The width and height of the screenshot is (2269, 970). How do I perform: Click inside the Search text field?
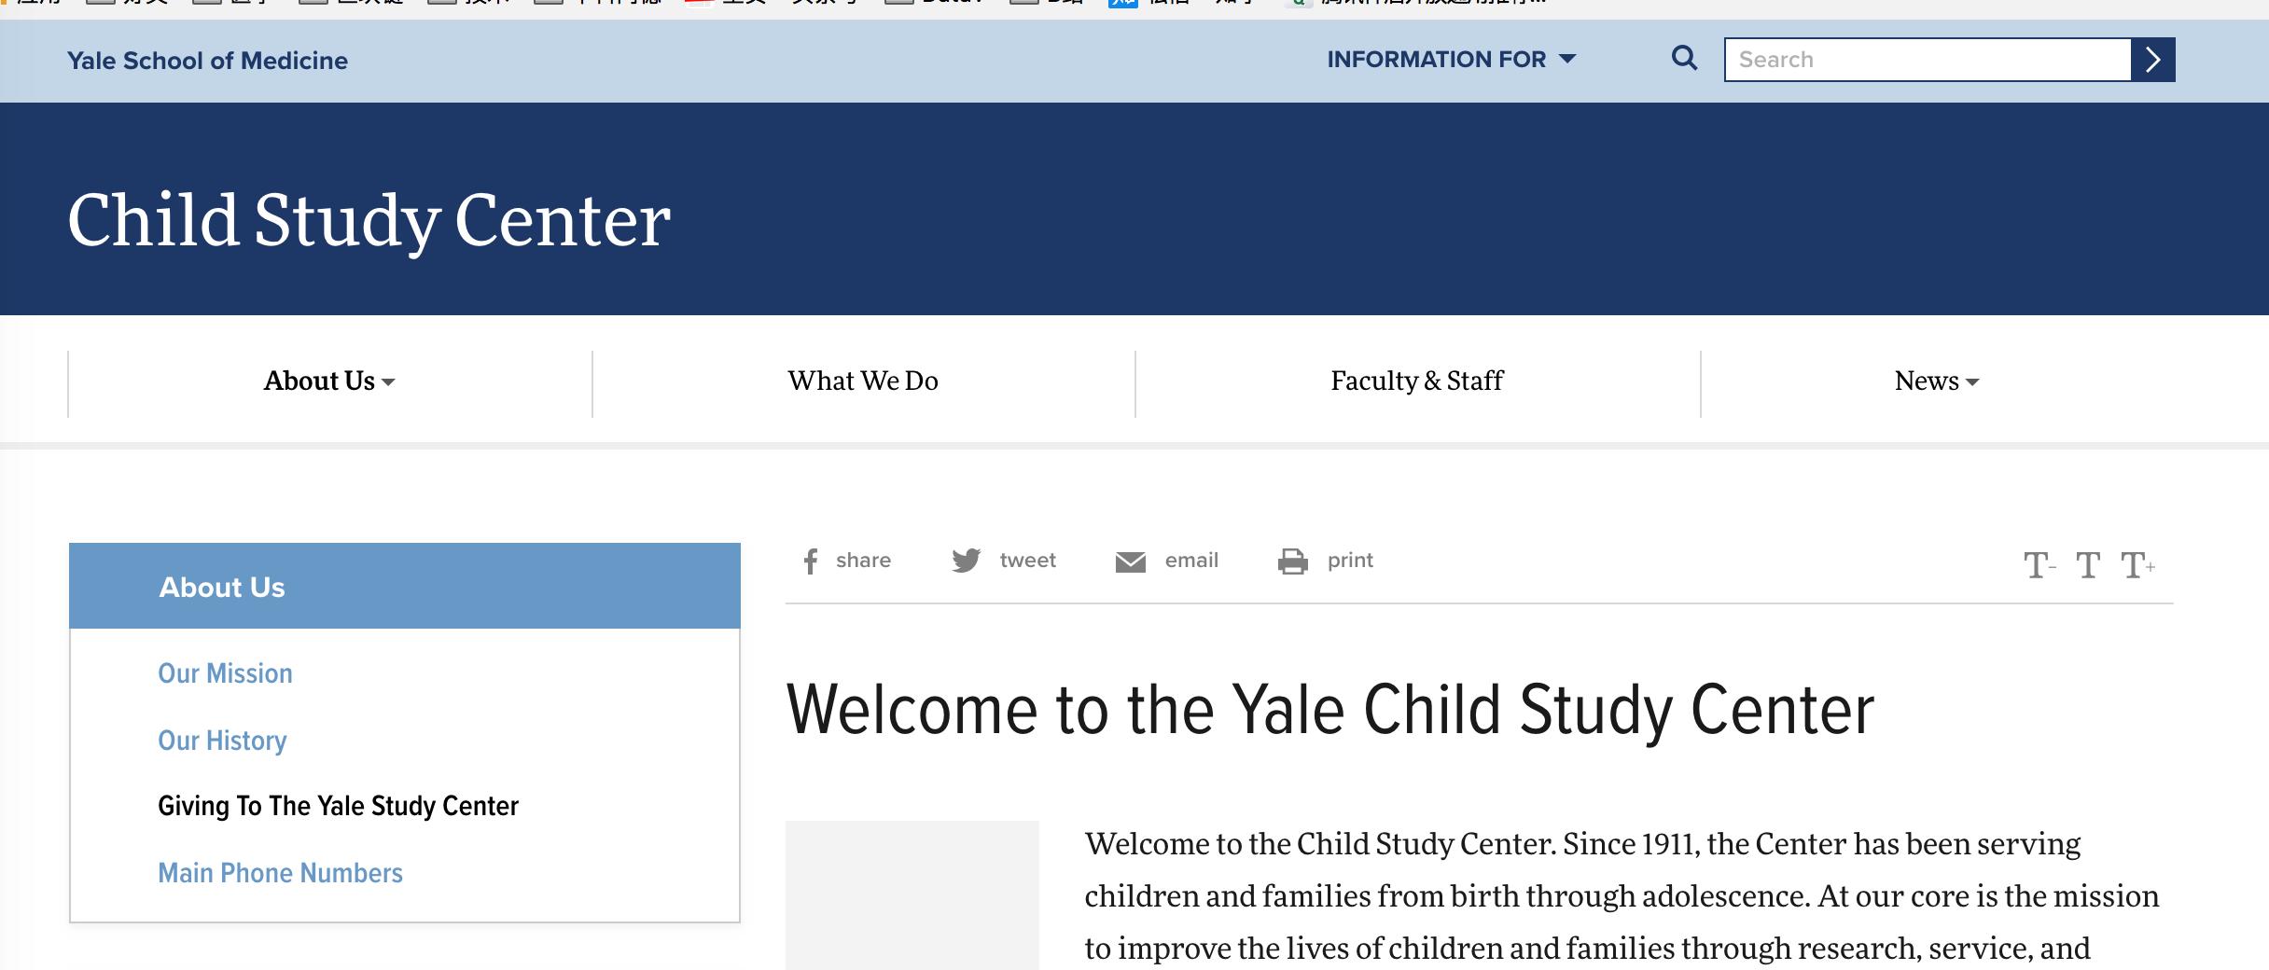tap(1927, 60)
